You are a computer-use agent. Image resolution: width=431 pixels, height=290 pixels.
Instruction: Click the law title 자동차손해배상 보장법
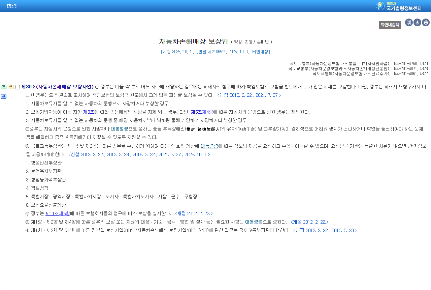[194, 41]
